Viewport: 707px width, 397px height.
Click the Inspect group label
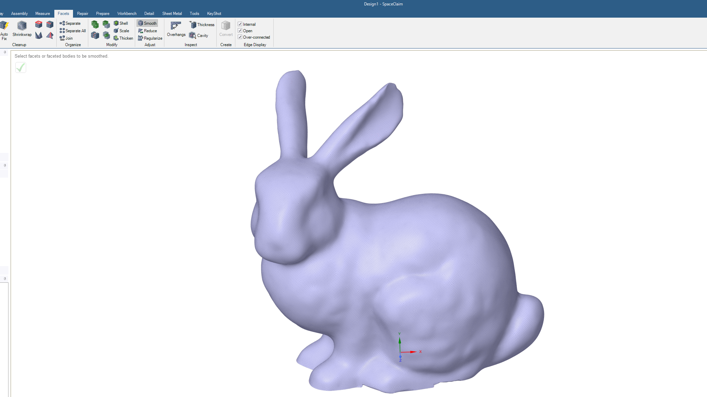click(191, 45)
